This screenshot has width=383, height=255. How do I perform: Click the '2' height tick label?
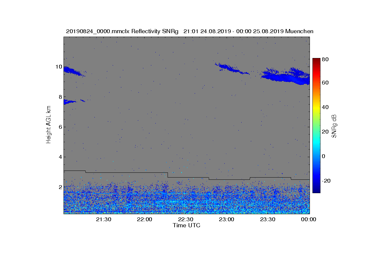[60, 187]
